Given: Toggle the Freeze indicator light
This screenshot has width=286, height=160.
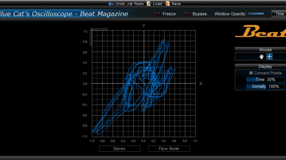Looking at the screenshot, I should point(157,14).
